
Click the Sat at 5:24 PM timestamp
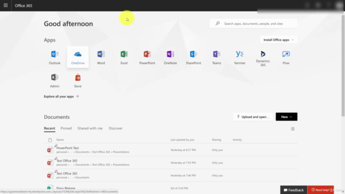point(179,188)
